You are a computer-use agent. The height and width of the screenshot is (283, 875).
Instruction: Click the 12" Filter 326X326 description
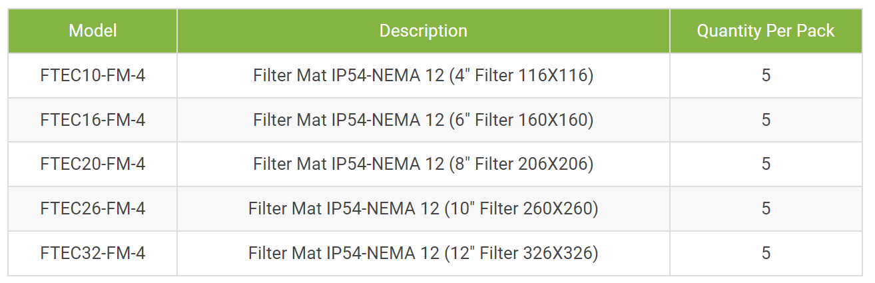pyautogui.click(x=424, y=253)
